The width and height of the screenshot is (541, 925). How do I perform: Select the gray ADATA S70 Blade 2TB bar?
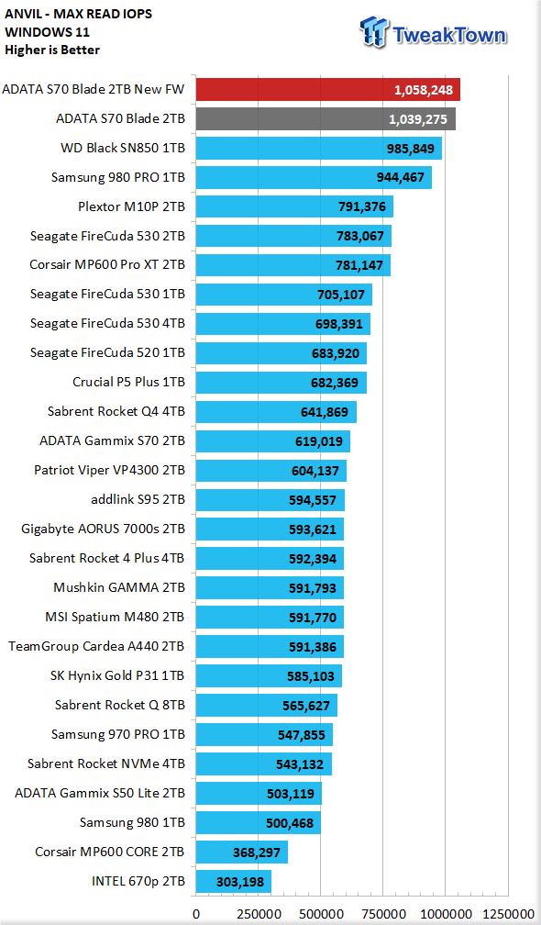(x=326, y=119)
